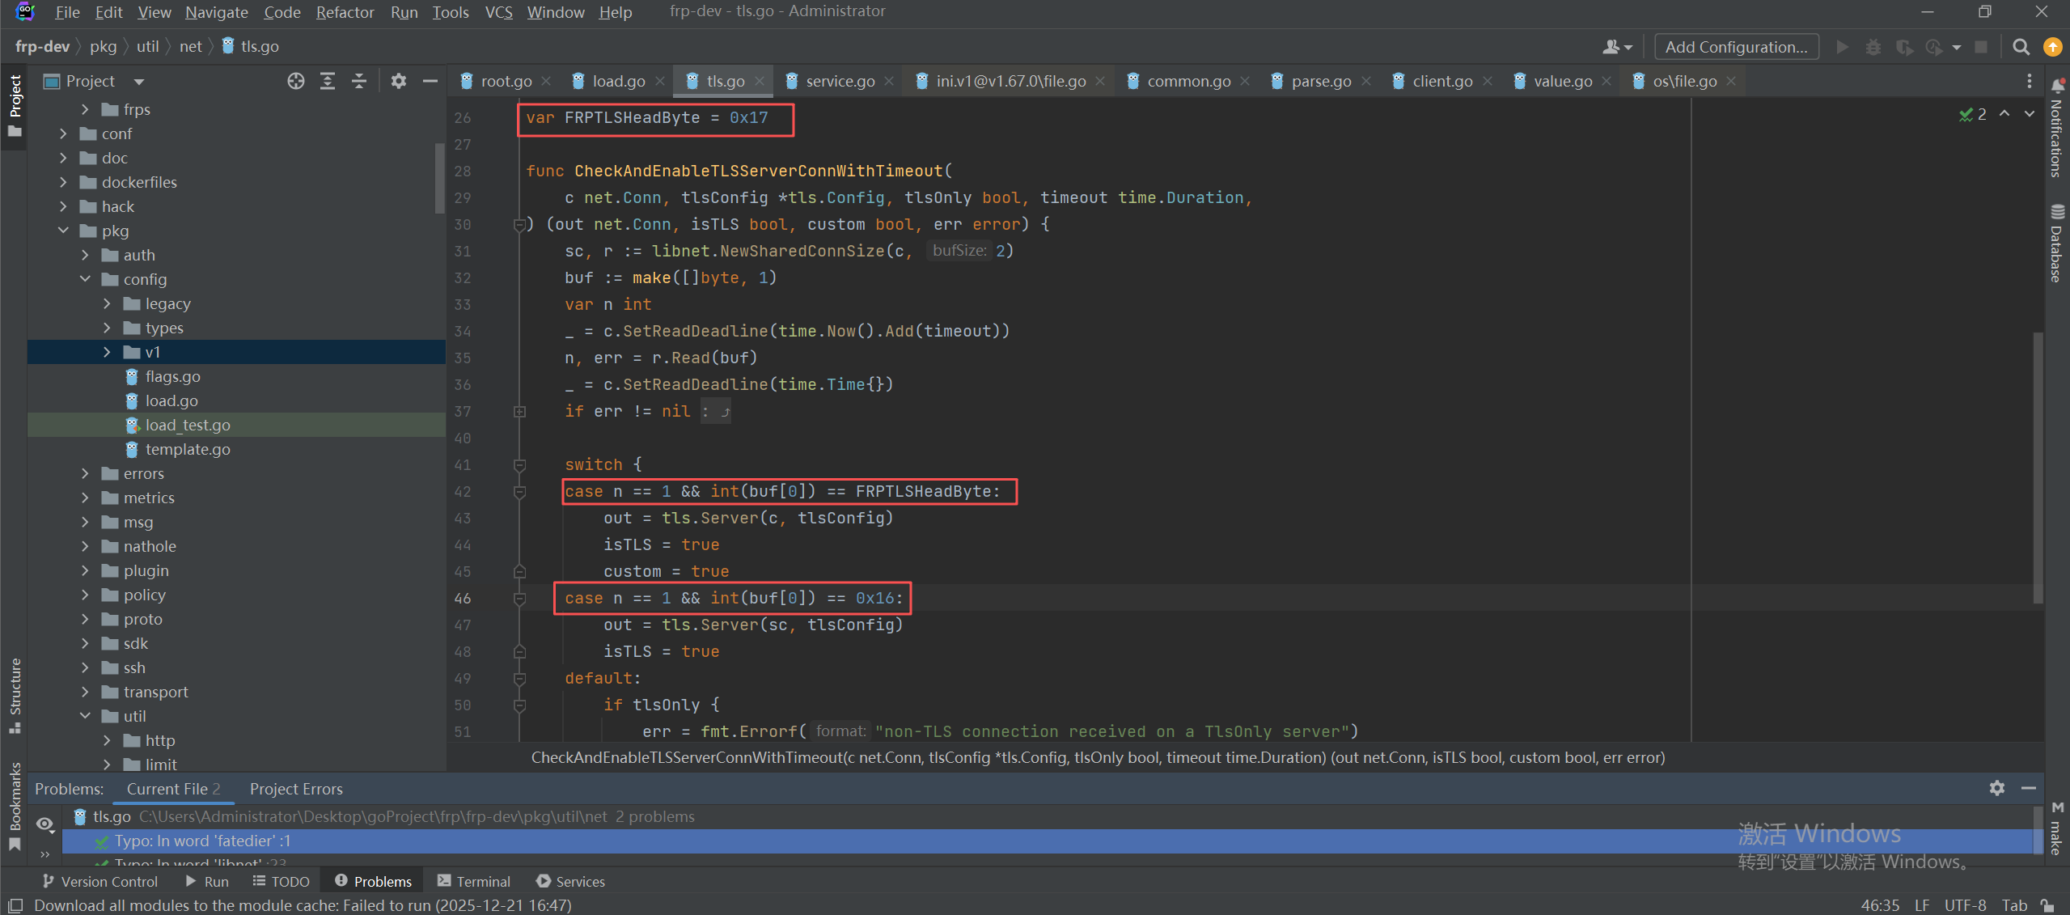
Task: Expand folded if err block at line 37
Action: point(520,412)
